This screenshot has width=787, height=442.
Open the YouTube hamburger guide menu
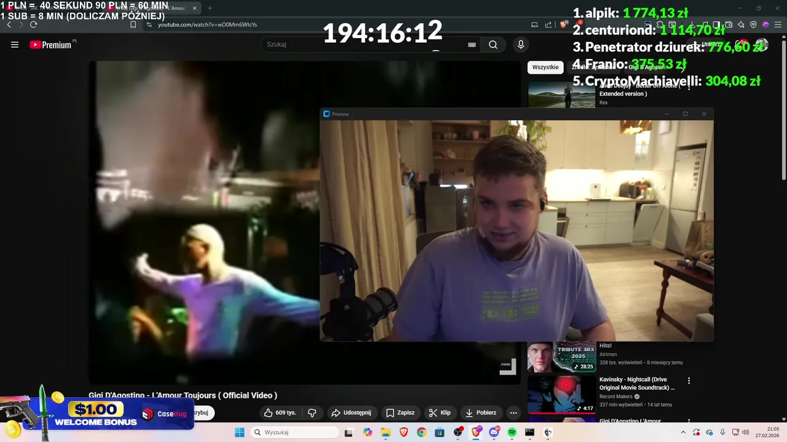pos(15,44)
